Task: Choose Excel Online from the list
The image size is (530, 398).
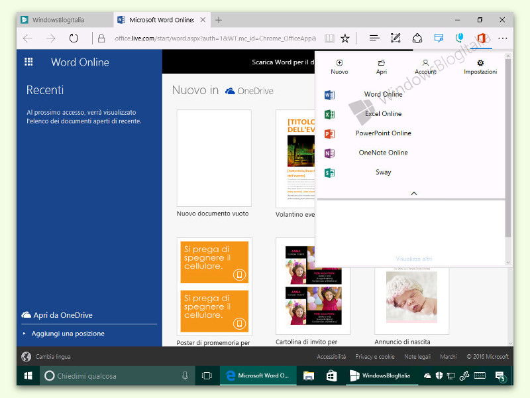Action: tap(384, 113)
